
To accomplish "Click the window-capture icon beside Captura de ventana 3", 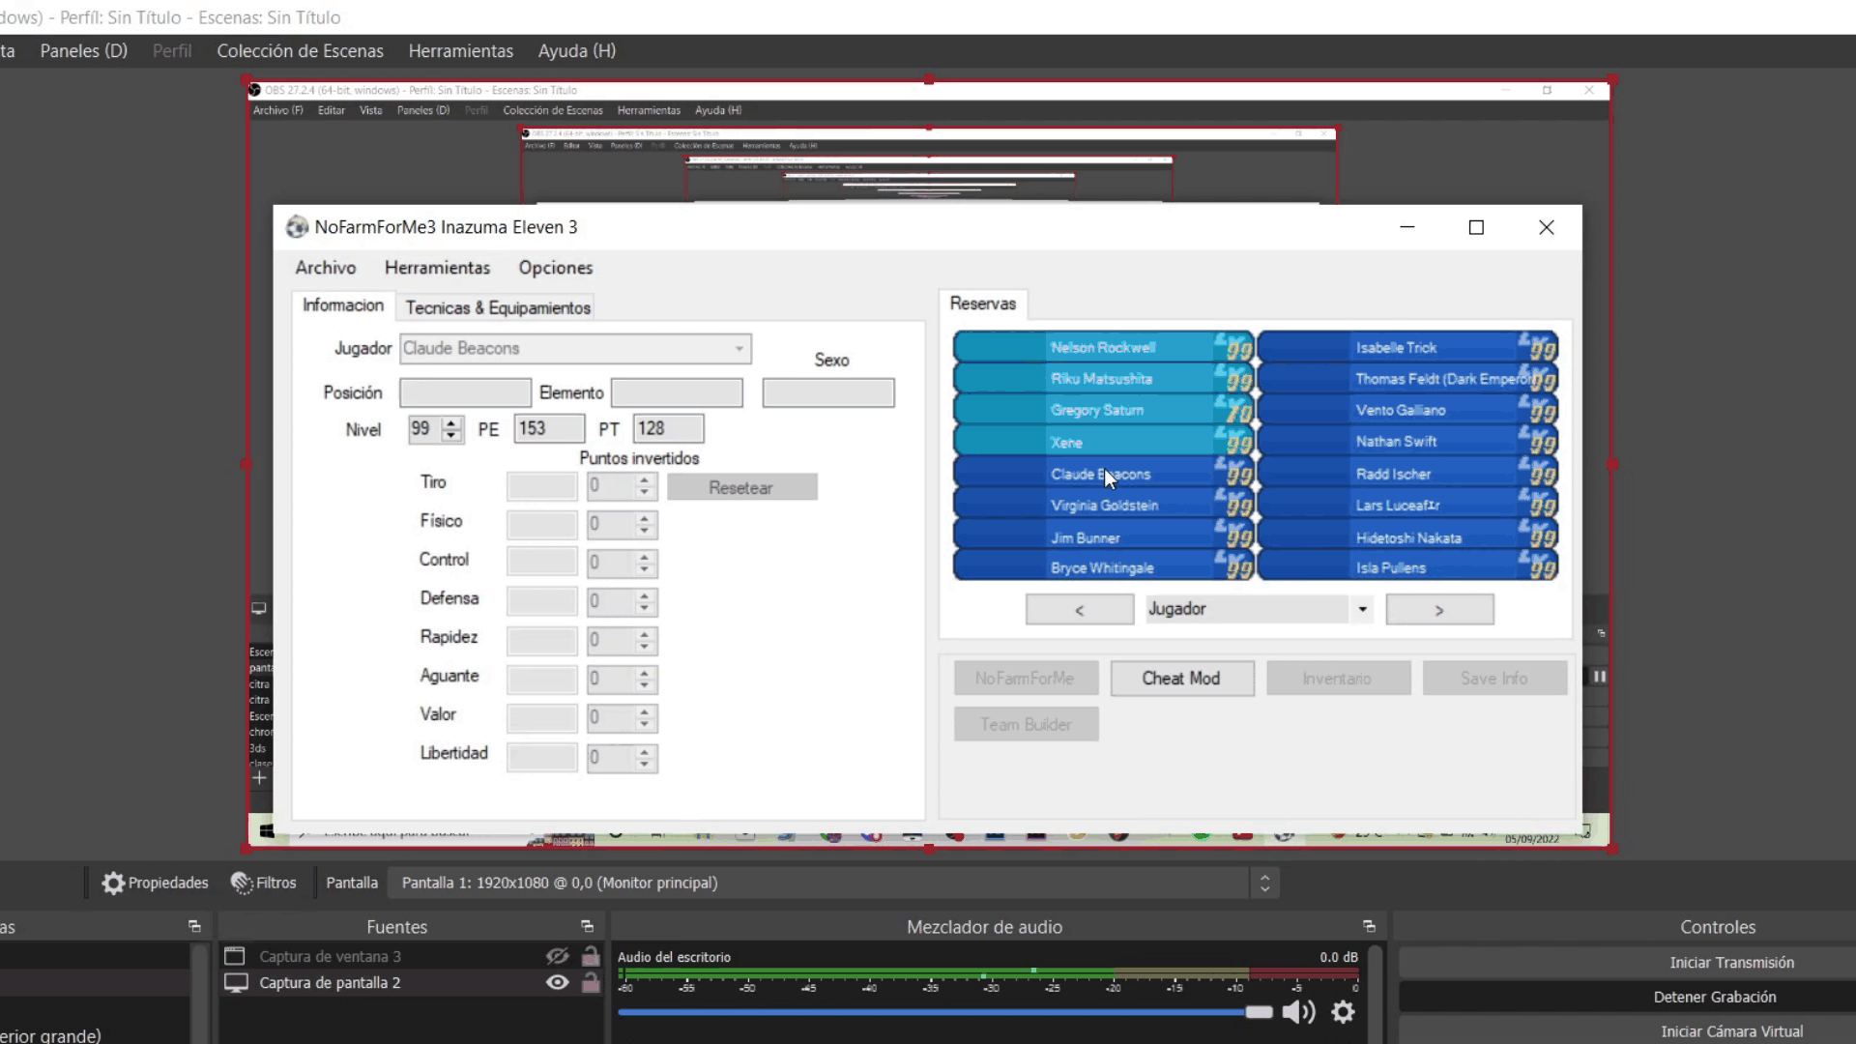I will click(x=235, y=956).
